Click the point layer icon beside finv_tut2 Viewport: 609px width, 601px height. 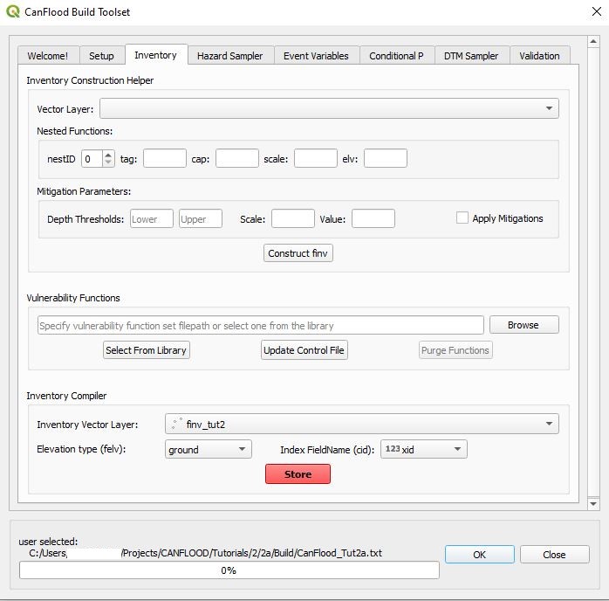point(177,424)
